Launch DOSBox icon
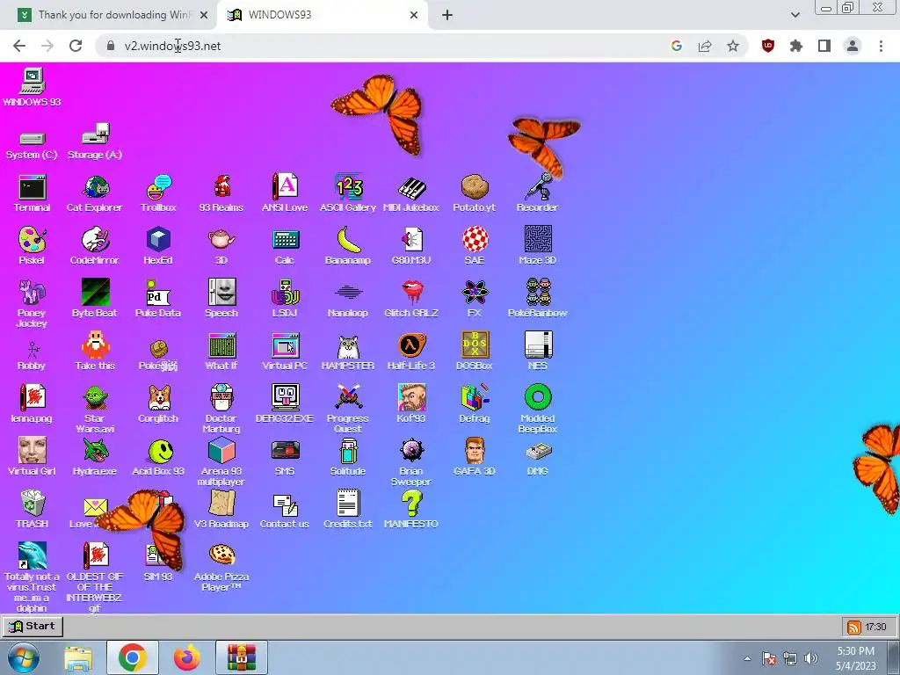 click(475, 352)
